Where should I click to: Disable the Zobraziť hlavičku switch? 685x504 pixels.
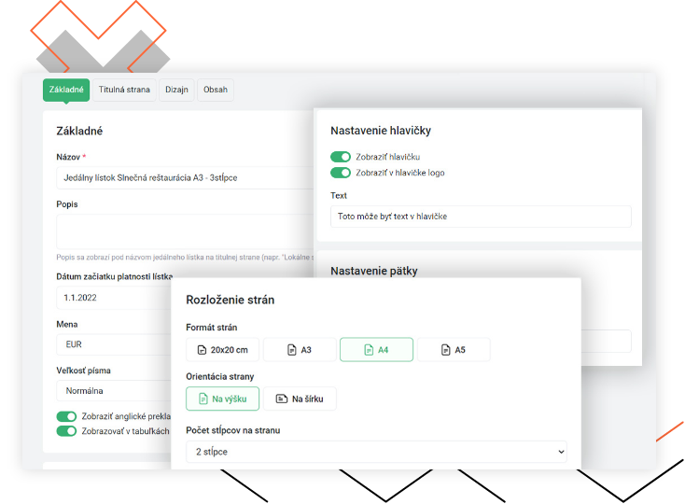tap(341, 157)
